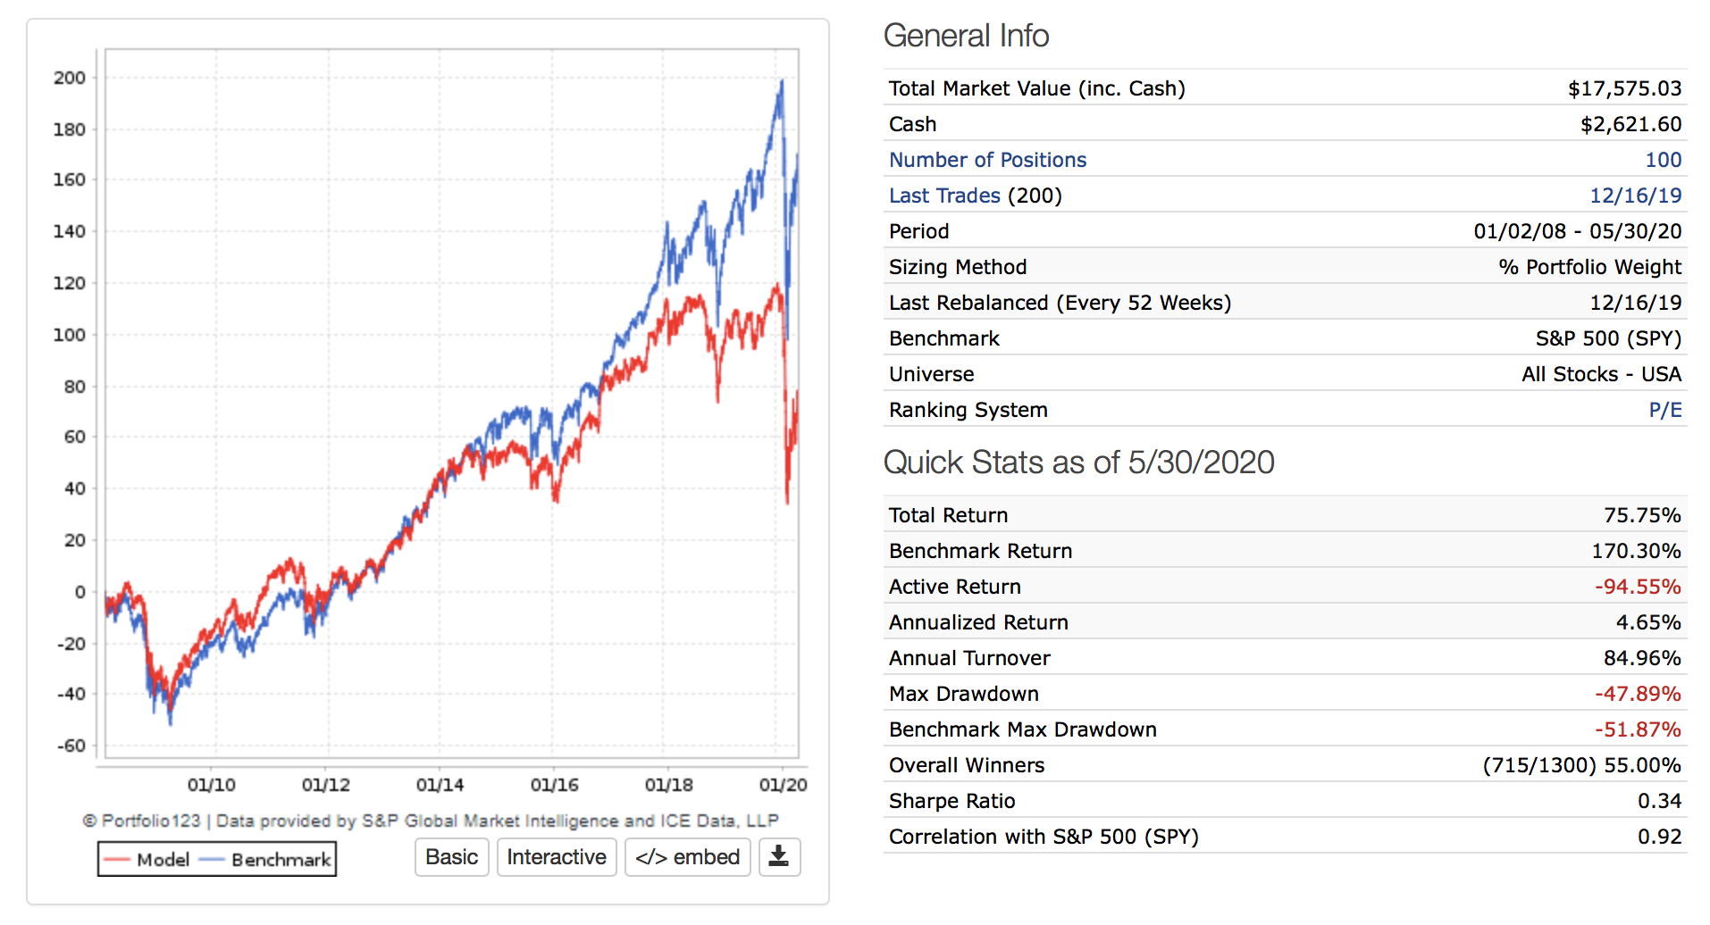Click the Last Trades date 12/16/19

tap(1635, 196)
